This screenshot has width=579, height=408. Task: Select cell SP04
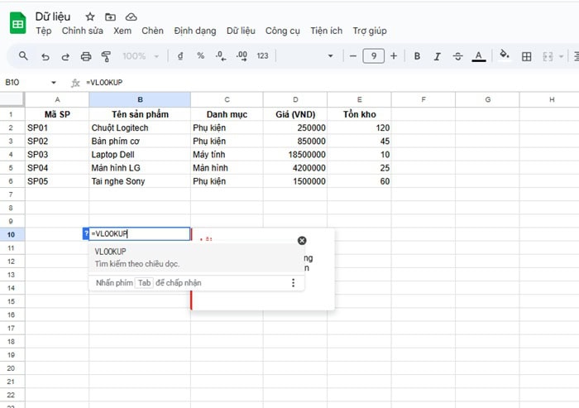click(x=57, y=168)
